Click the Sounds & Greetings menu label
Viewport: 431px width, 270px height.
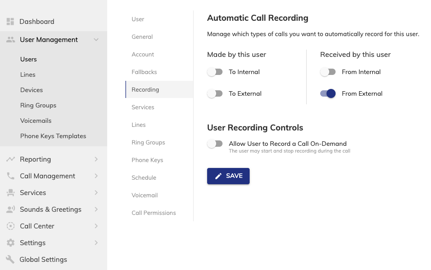(51, 209)
